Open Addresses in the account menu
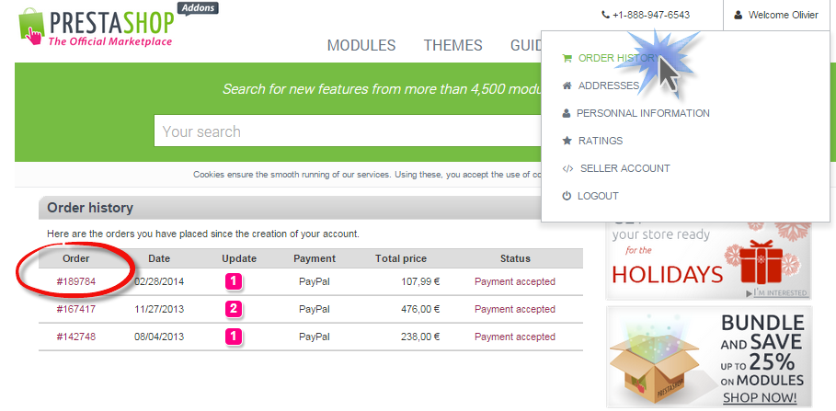This screenshot has height=411, width=836. point(609,86)
